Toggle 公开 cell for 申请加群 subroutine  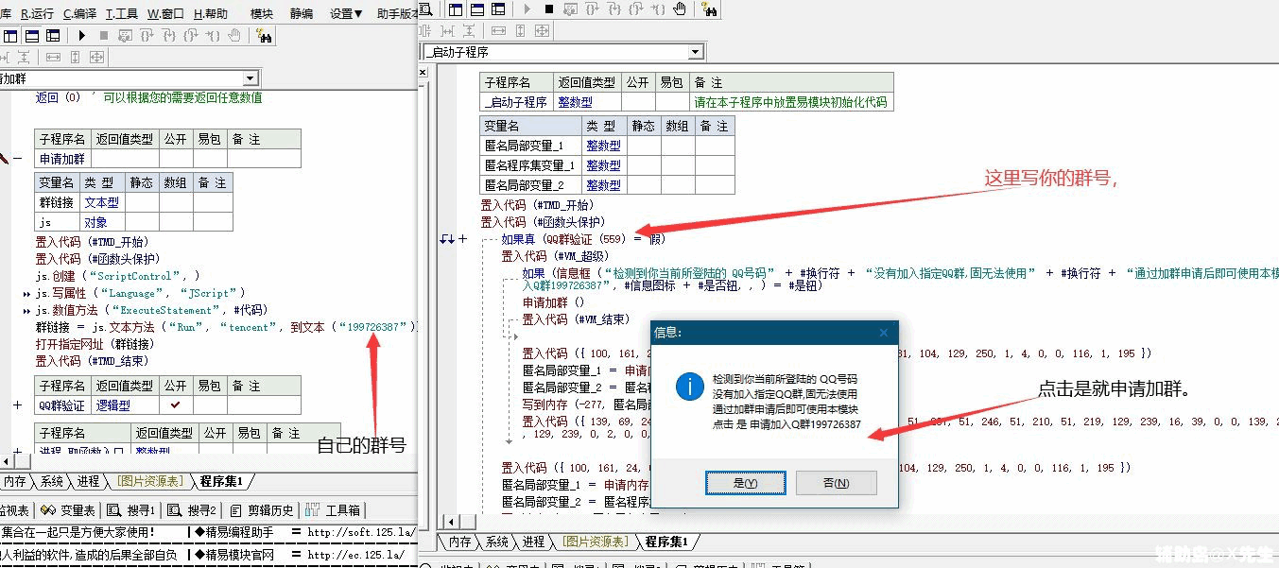175,159
